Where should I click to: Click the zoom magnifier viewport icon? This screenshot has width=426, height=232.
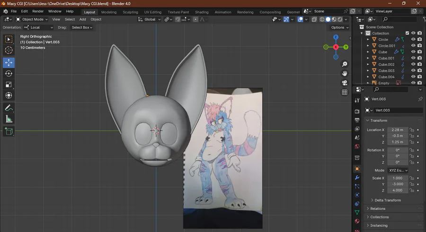(345, 64)
